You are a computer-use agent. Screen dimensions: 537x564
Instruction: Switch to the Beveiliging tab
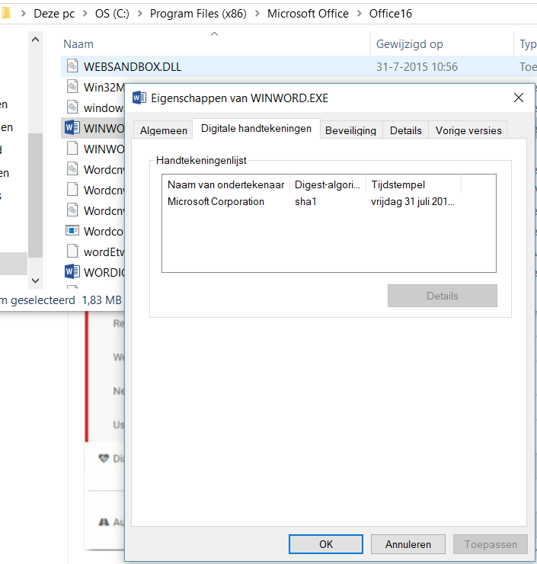350,130
